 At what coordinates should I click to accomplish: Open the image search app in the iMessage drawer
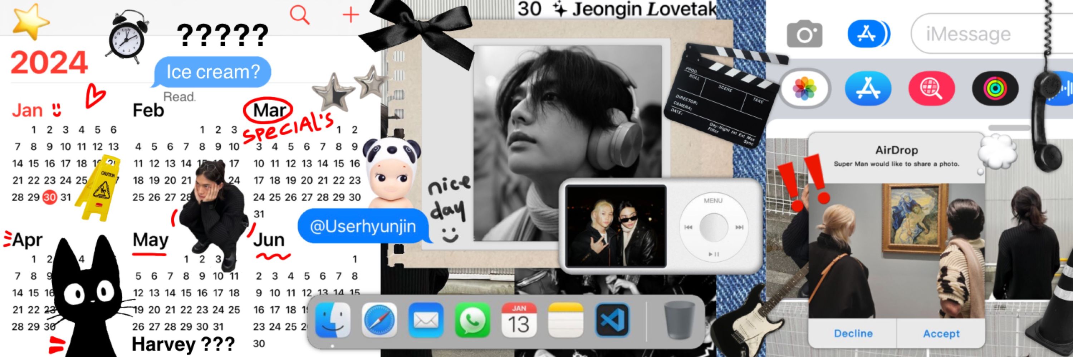pyautogui.click(x=932, y=89)
